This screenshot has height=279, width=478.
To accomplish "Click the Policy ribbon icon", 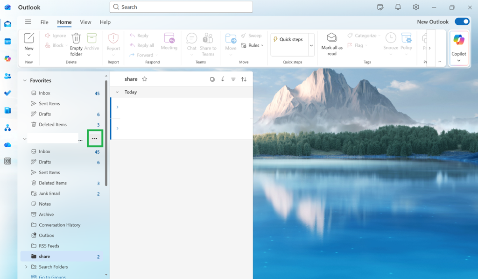I will tap(407, 38).
